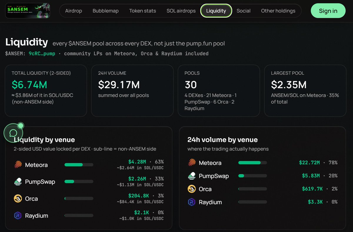Image resolution: width=353 pixels, height=232 pixels.
Task: Click Raydium label in 24h volume by venue
Action: pyautogui.click(x=210, y=202)
